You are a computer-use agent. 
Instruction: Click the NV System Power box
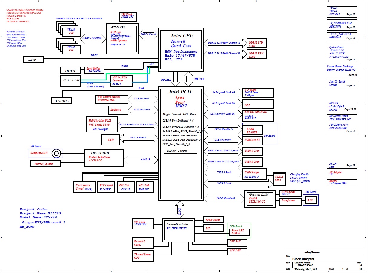(x=342, y=124)
